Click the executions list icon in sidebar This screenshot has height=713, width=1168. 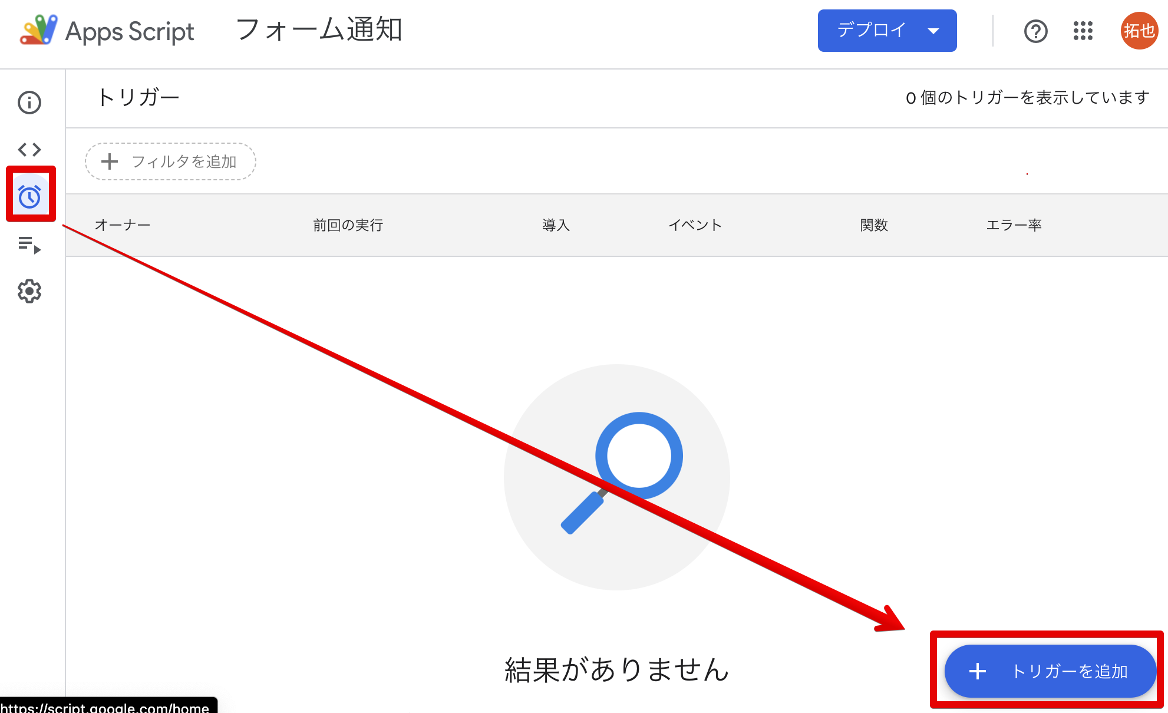30,245
